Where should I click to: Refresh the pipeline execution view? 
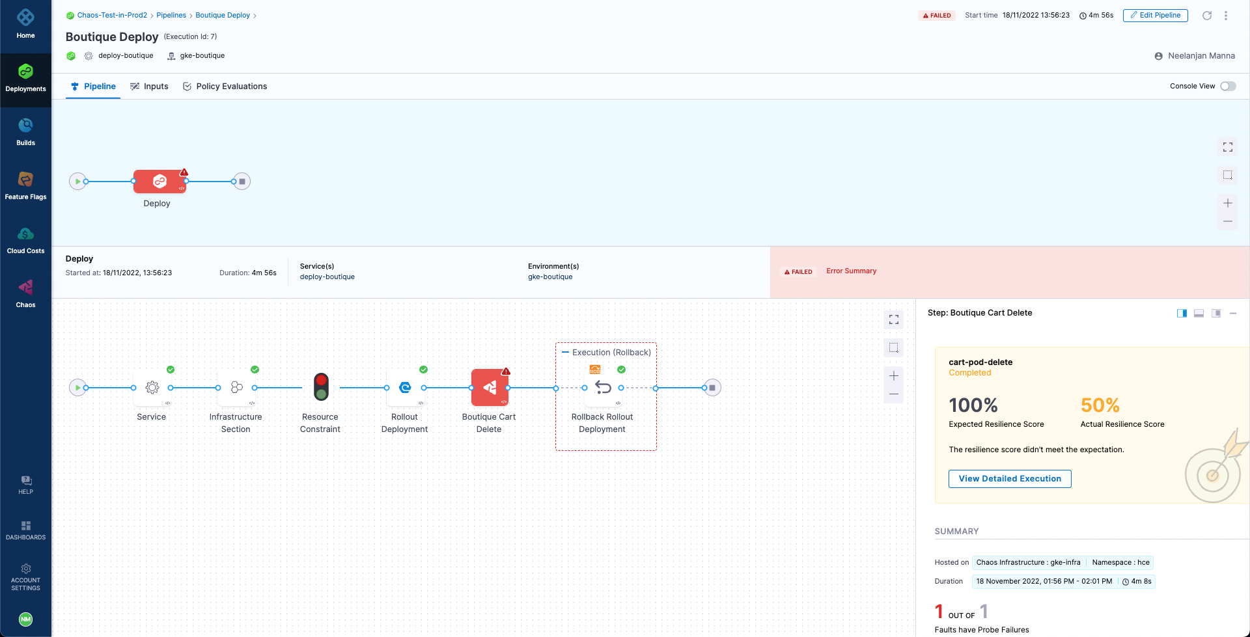coord(1208,15)
